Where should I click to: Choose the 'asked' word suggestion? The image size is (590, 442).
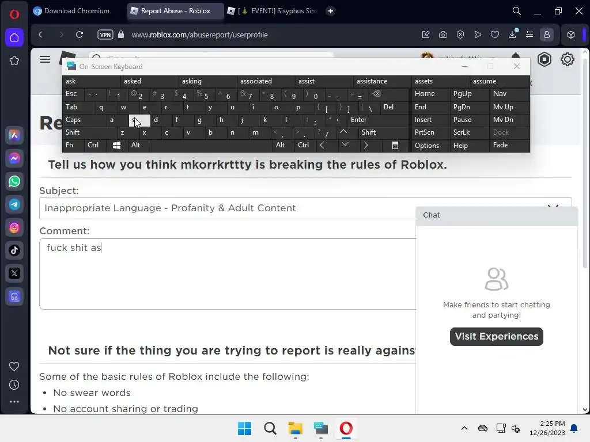pyautogui.click(x=149, y=81)
